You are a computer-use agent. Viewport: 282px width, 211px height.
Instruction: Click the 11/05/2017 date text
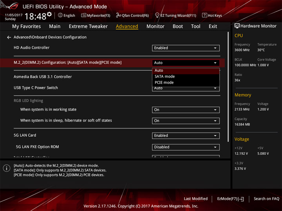click(x=14, y=15)
